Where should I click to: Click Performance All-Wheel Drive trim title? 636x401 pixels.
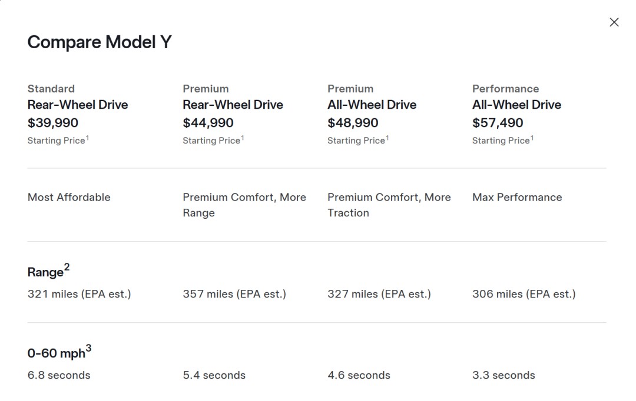(516, 105)
